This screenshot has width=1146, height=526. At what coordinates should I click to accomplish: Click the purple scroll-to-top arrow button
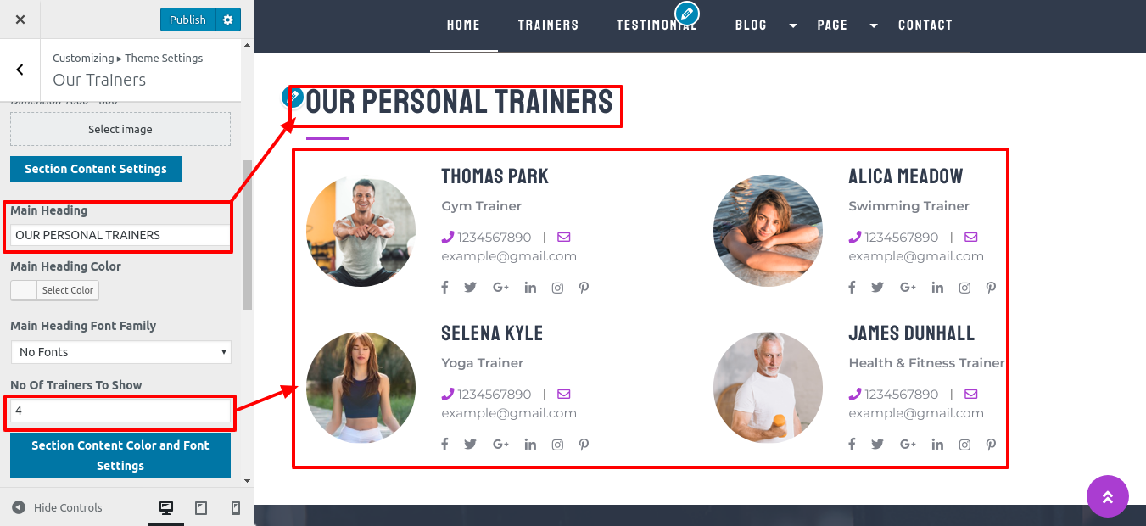pos(1108,496)
